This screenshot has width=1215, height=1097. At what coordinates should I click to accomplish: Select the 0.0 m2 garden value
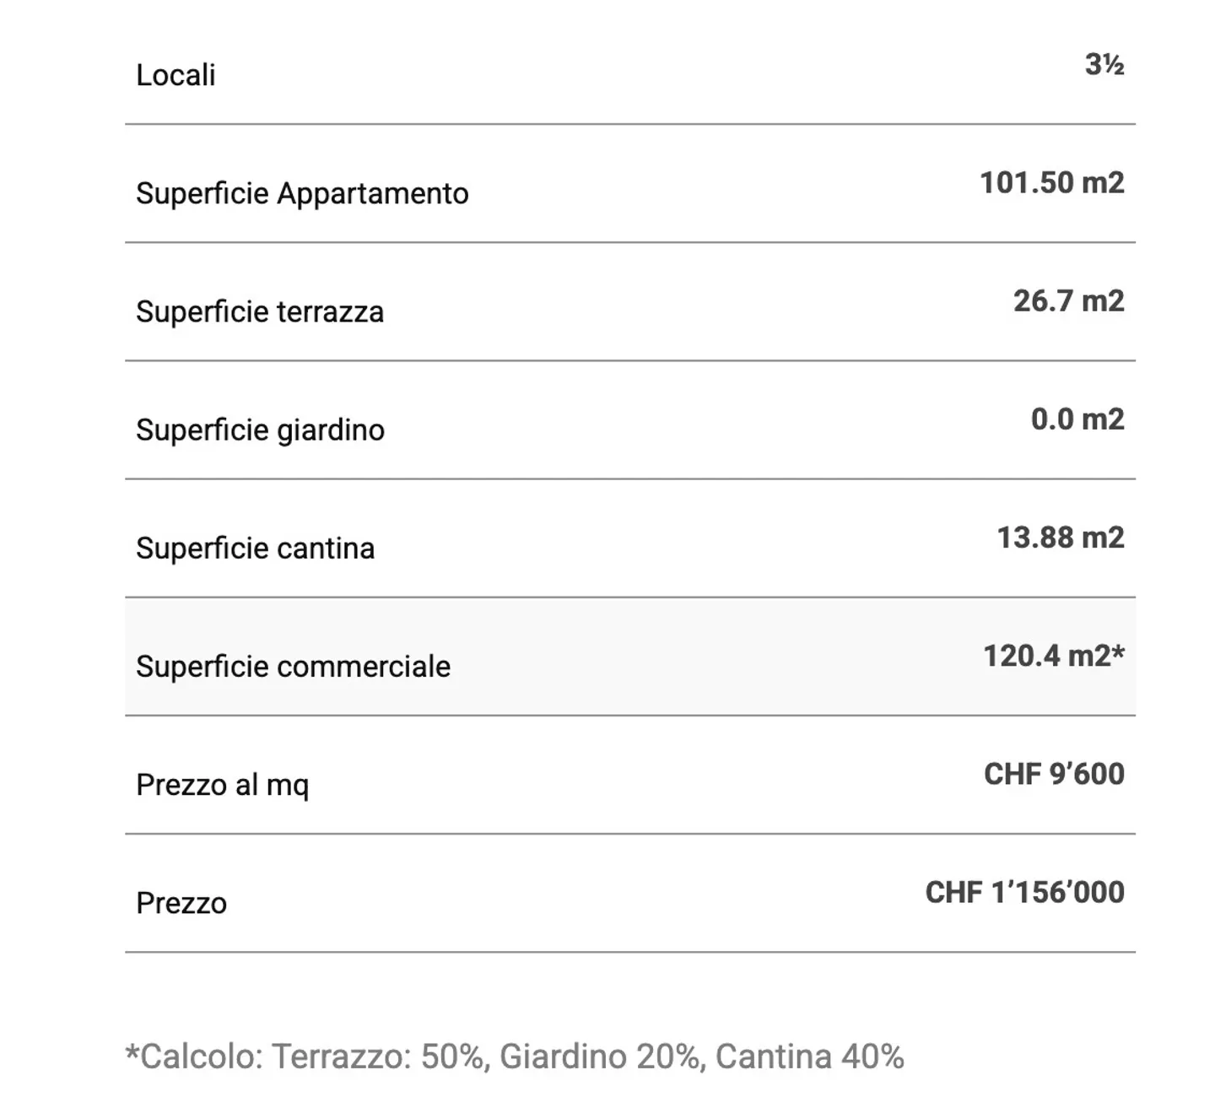tap(1077, 419)
